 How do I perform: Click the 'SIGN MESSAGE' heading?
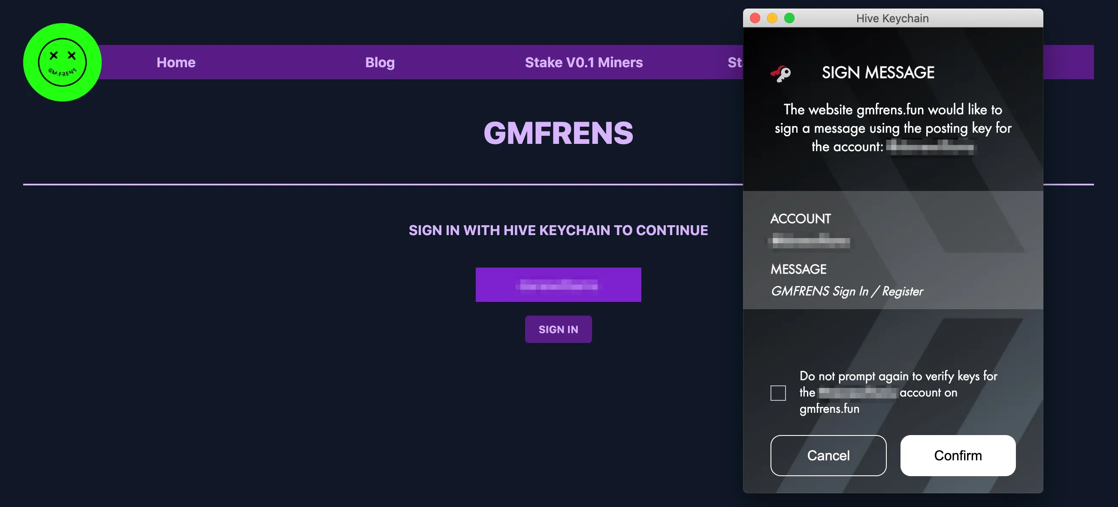click(x=878, y=72)
